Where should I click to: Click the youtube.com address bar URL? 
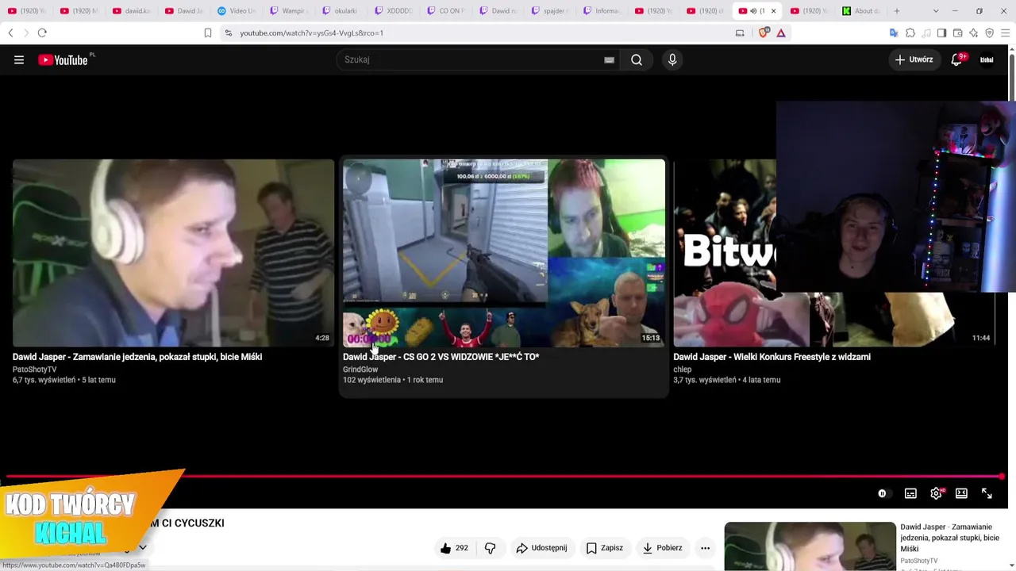[312, 33]
